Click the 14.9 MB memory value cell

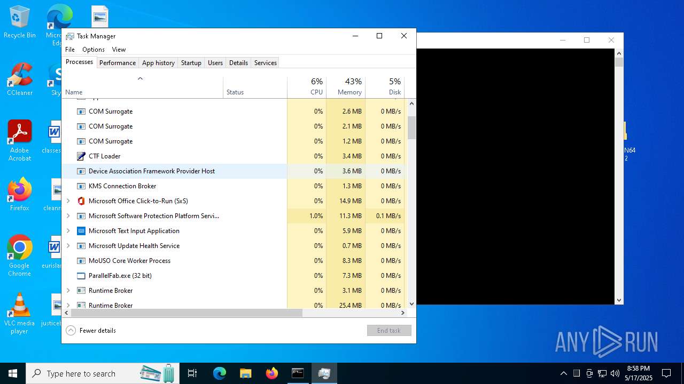(x=346, y=201)
